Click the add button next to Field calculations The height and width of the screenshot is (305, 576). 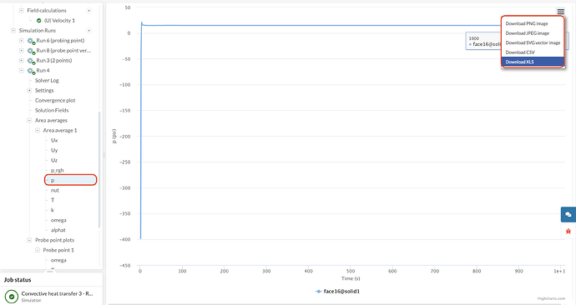click(x=88, y=11)
